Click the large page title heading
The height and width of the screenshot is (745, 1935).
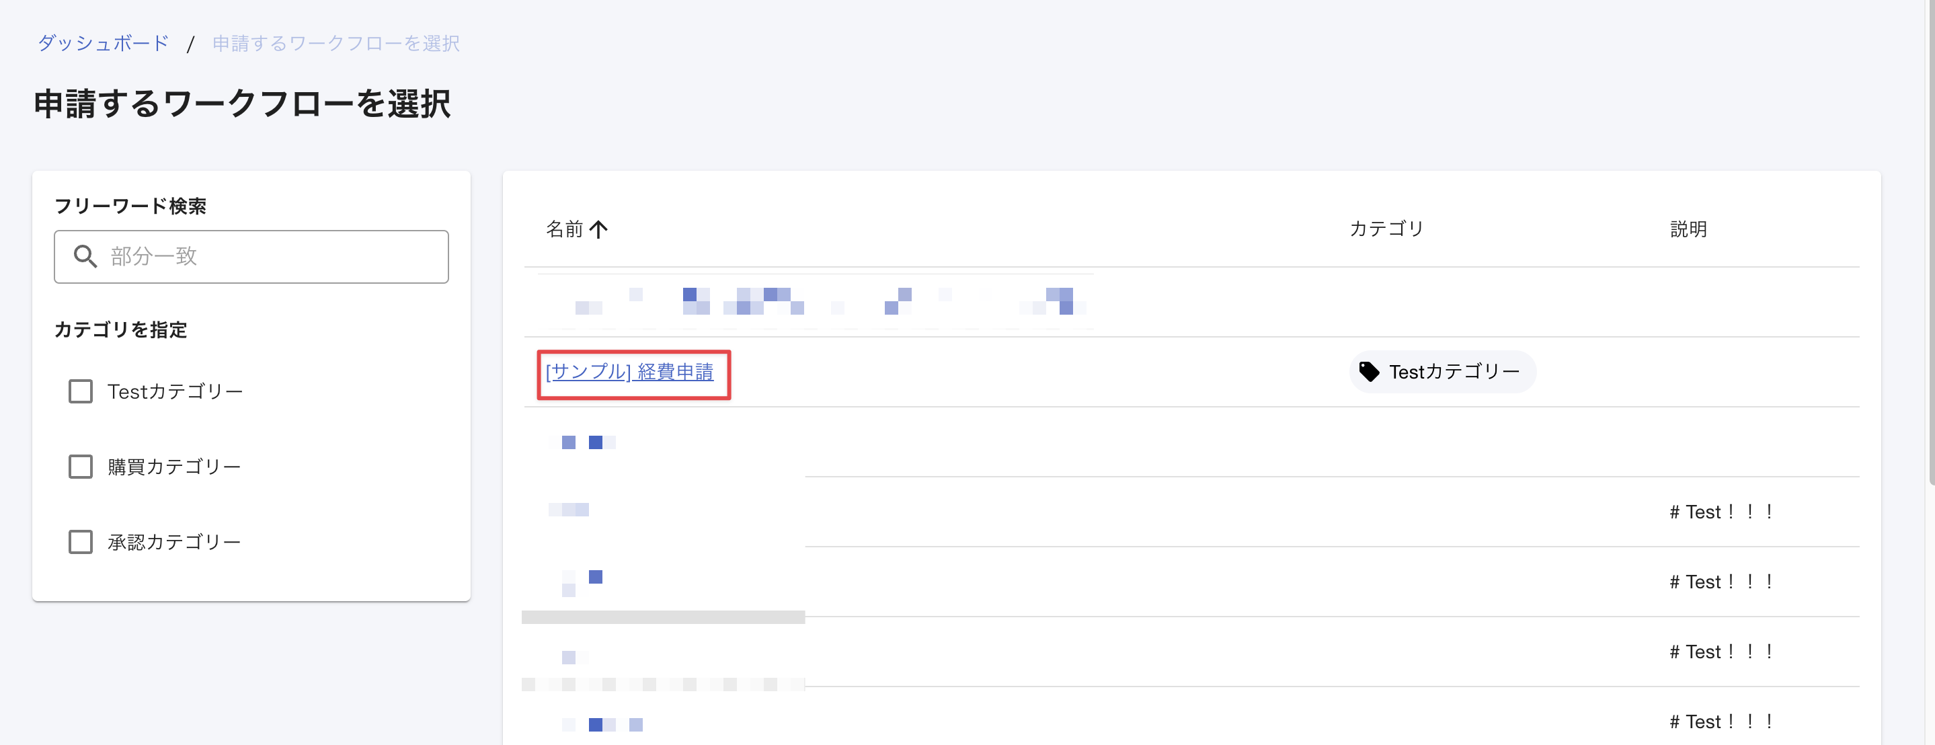[242, 104]
